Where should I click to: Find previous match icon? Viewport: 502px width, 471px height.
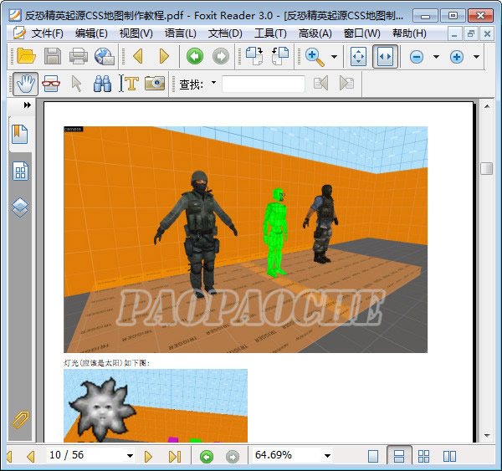click(320, 84)
